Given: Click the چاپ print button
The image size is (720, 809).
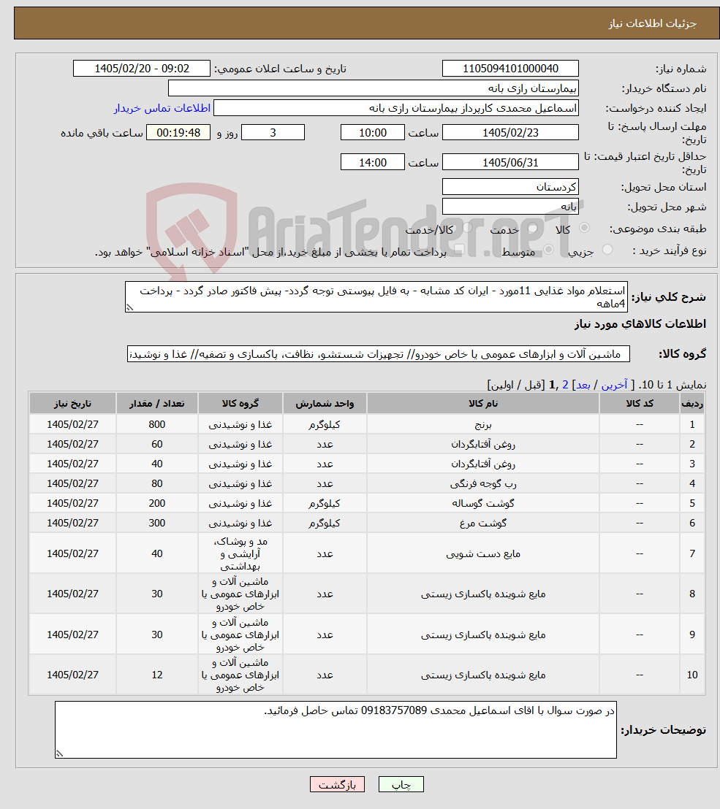Looking at the screenshot, I should coord(401,784).
